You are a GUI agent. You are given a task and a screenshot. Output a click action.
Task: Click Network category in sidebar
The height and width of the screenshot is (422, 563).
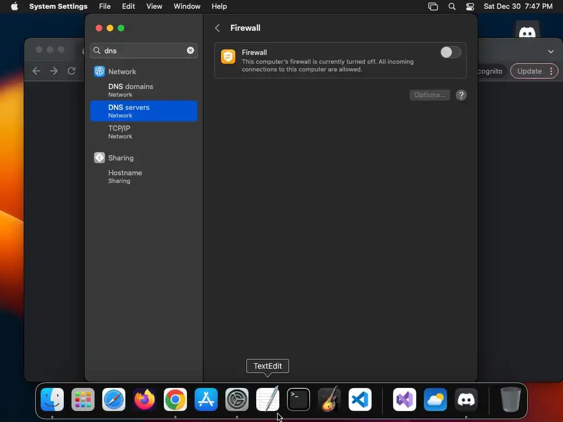pos(122,71)
